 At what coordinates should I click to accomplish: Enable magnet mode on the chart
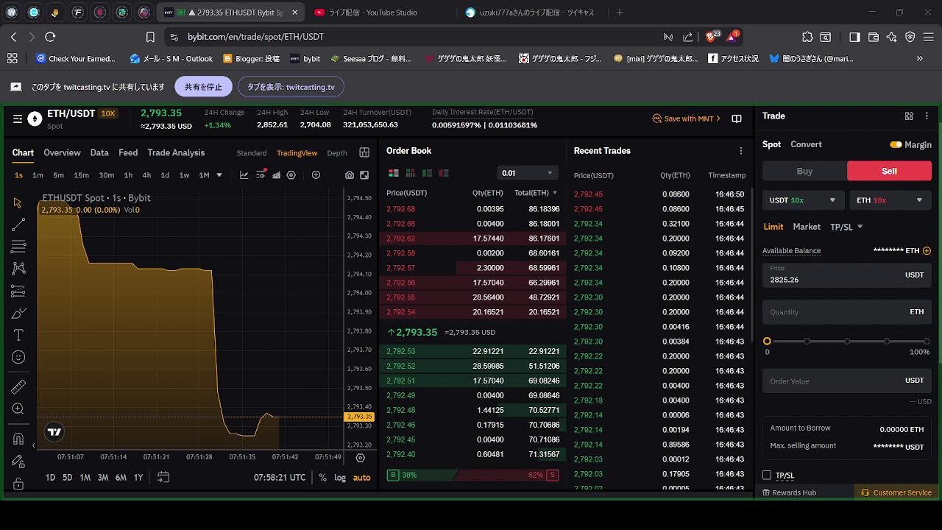pyautogui.click(x=18, y=439)
